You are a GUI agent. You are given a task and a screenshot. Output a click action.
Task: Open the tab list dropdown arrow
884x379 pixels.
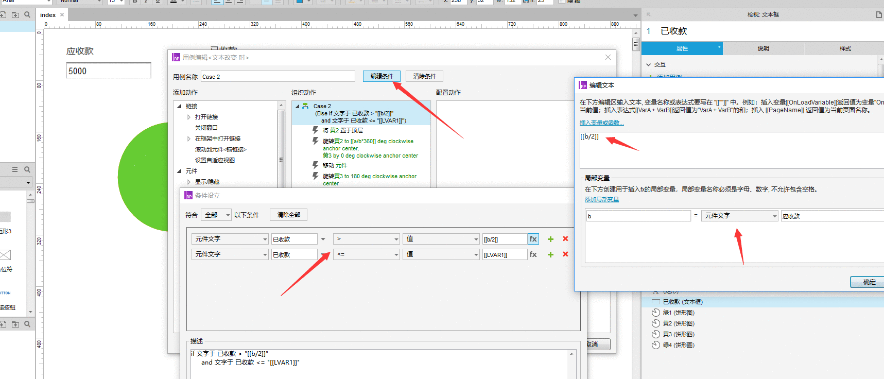pos(635,15)
